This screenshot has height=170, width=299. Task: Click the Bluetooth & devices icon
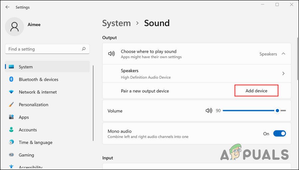[x=11, y=79]
